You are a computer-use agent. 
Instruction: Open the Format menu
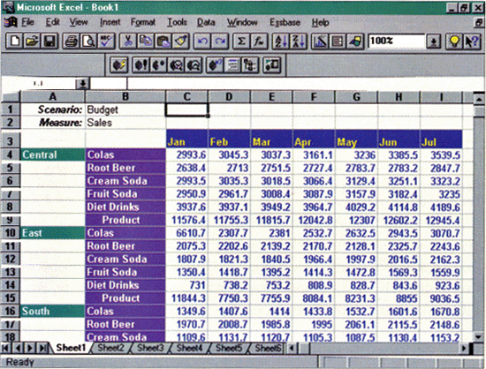(143, 22)
